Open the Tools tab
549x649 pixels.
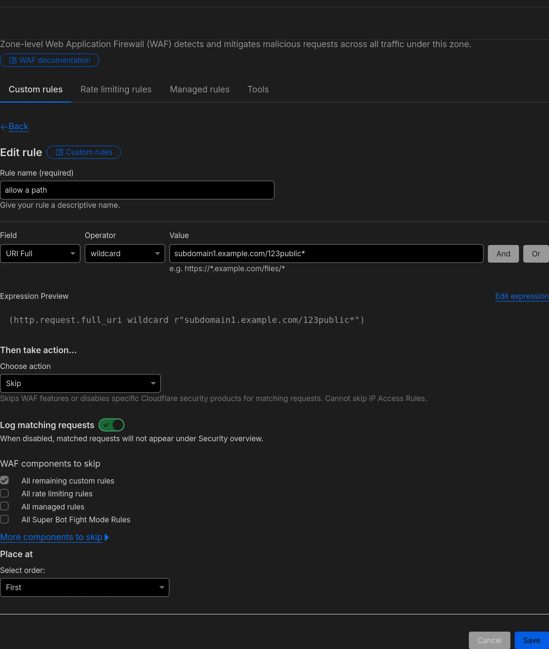point(258,89)
